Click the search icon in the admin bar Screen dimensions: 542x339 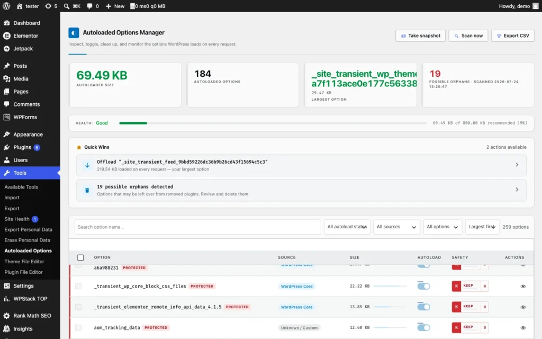coord(66,6)
